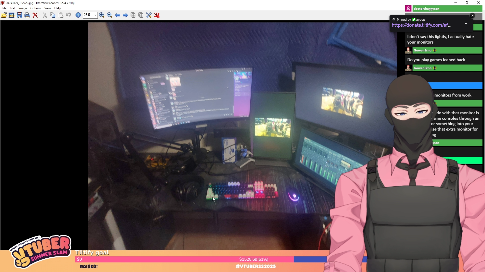
Task: Print the image using the printer icon
Action: click(x=27, y=15)
